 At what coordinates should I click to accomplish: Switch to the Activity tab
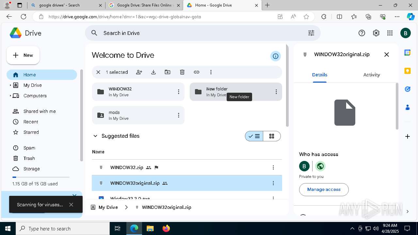pyautogui.click(x=372, y=75)
